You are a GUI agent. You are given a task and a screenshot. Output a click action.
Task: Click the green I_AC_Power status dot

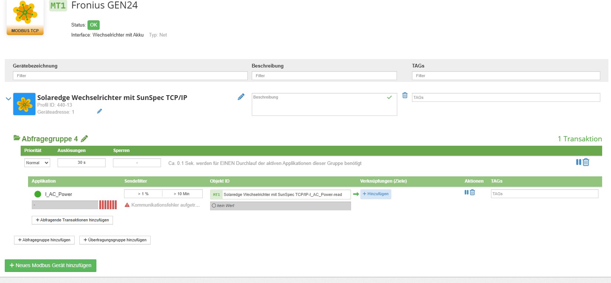[x=38, y=194]
